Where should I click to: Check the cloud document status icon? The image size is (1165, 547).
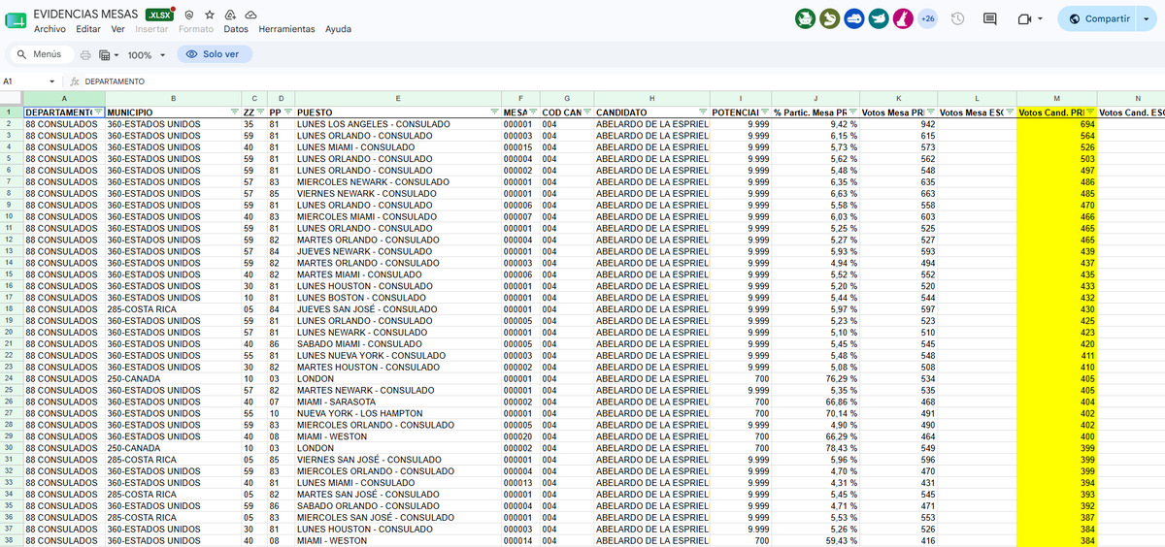coord(250,16)
